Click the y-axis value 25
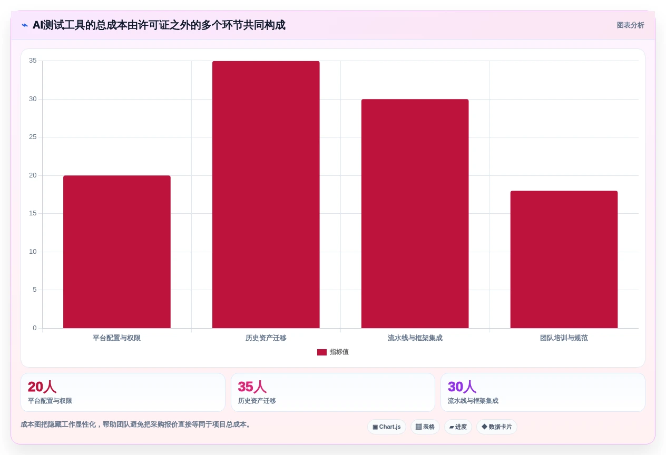The height and width of the screenshot is (455, 666). (x=33, y=137)
